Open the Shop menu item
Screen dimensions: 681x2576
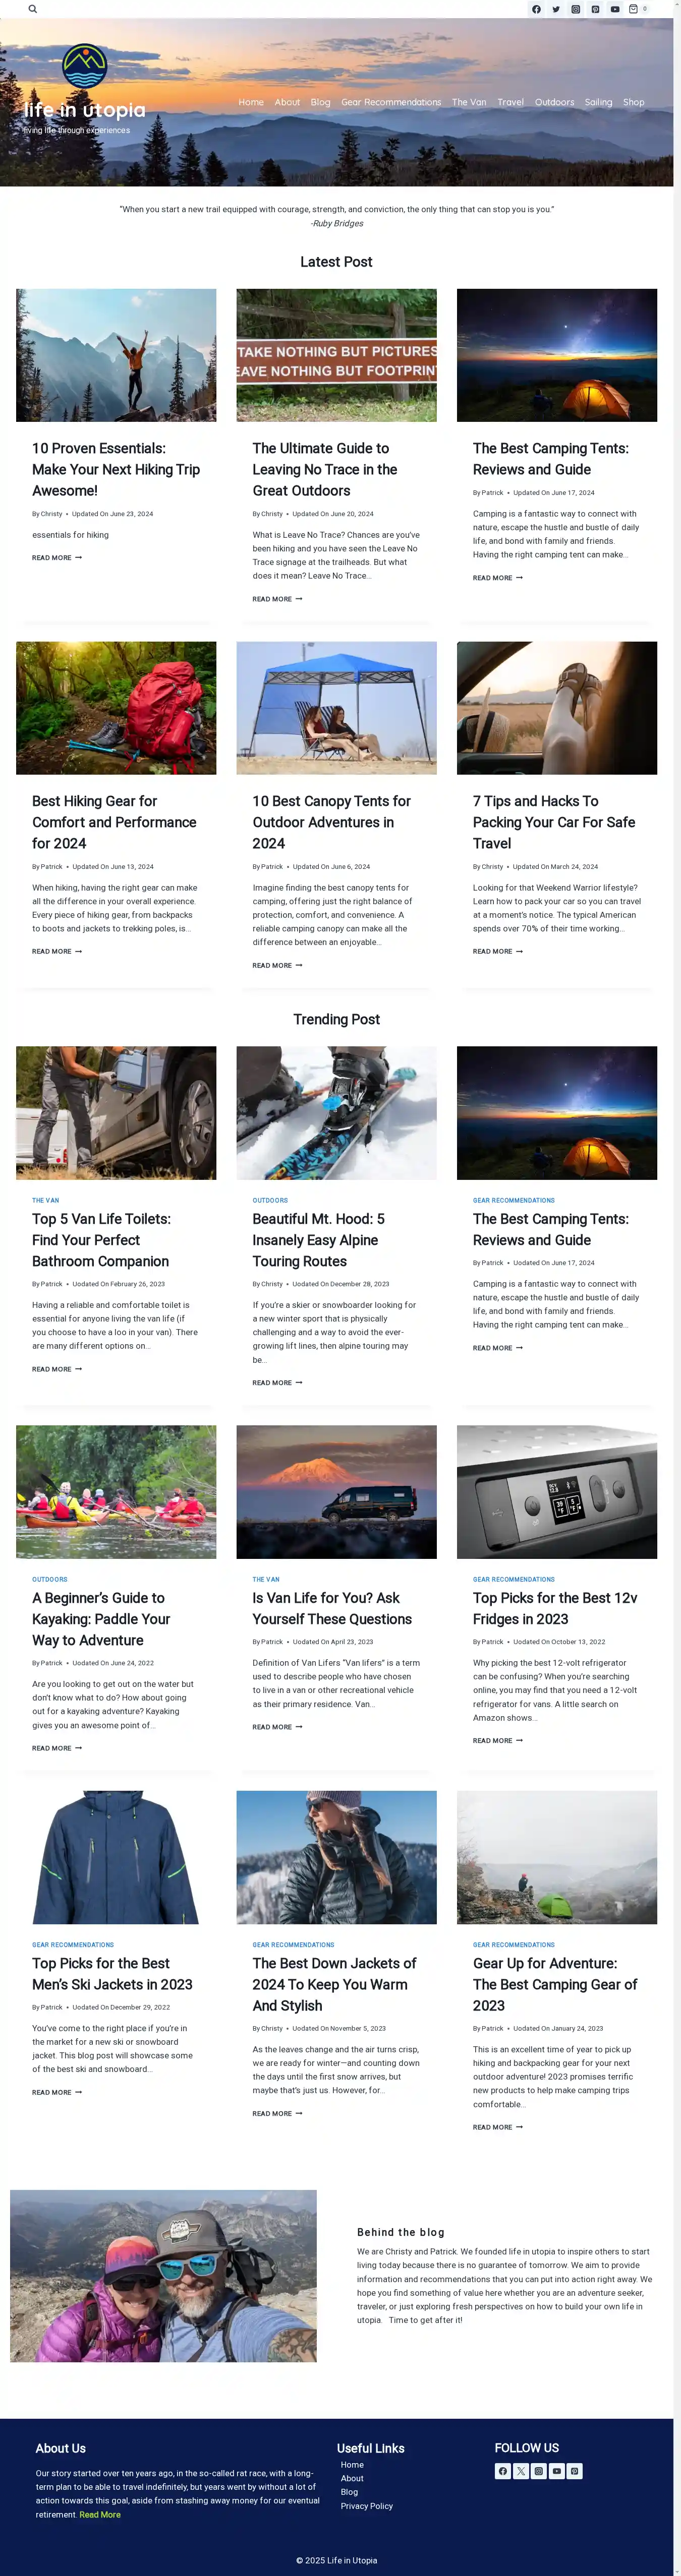[x=634, y=102]
